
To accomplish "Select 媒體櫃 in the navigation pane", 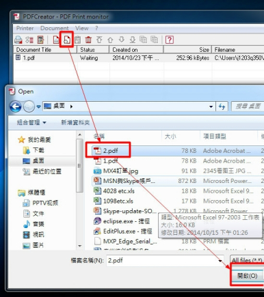I will click(31, 193).
